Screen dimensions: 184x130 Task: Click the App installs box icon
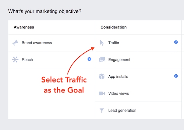click(102, 76)
